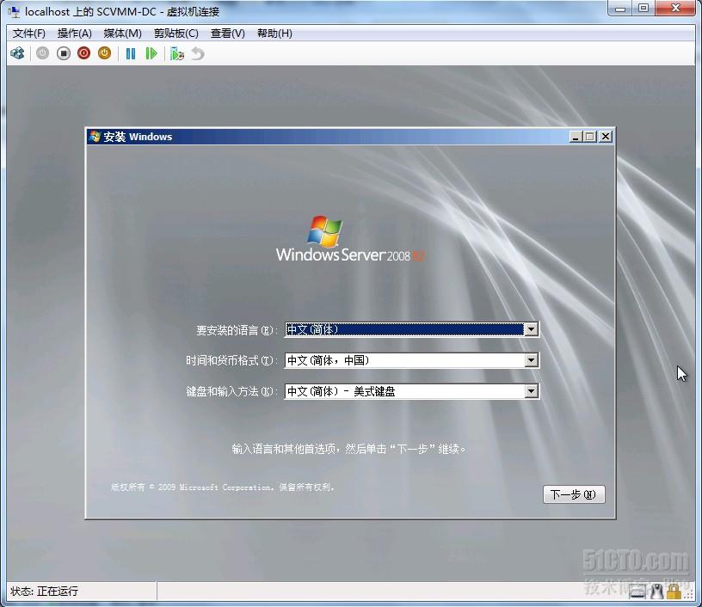This screenshot has width=702, height=607.
Task: Open the 查看(V) menu
Action: [228, 34]
